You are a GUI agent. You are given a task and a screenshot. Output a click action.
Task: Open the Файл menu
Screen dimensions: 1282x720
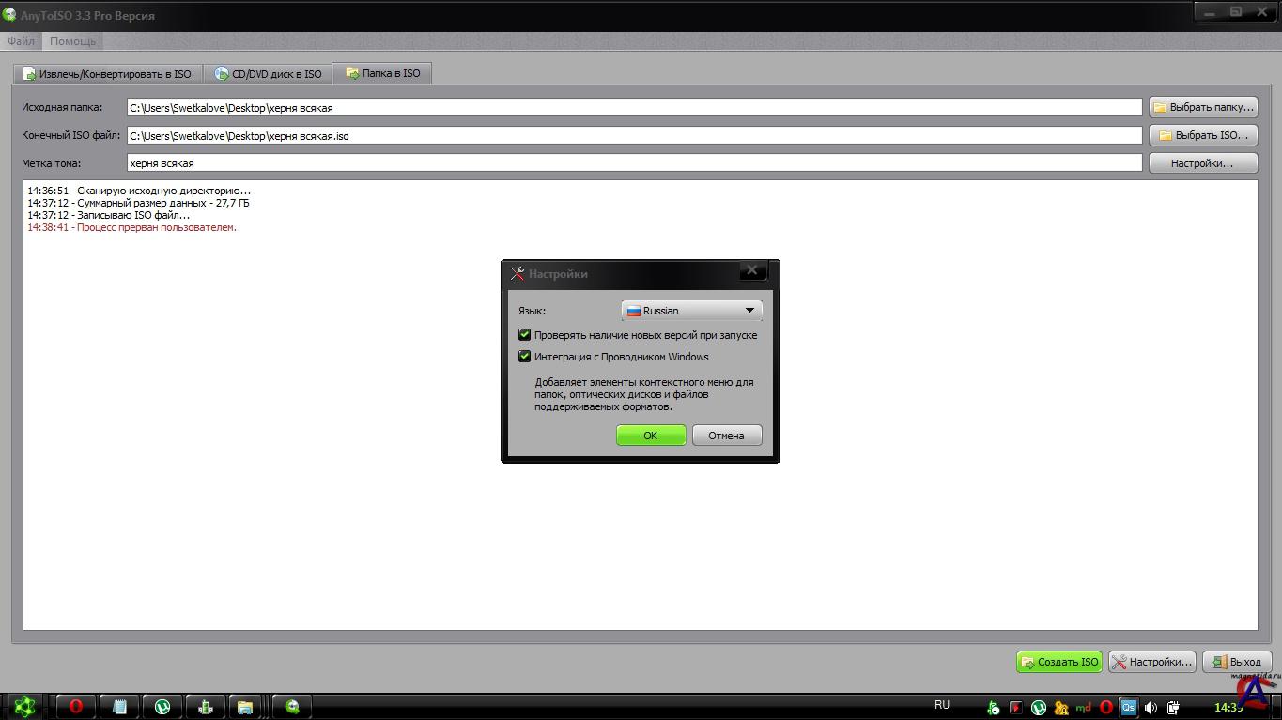coord(21,41)
